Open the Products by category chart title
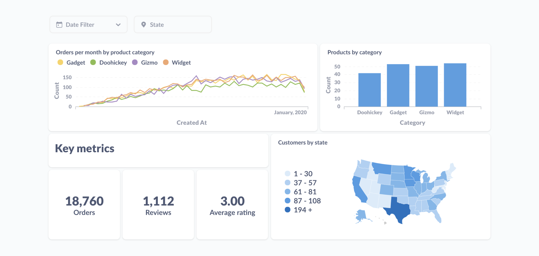This screenshot has height=256, width=539. (354, 52)
